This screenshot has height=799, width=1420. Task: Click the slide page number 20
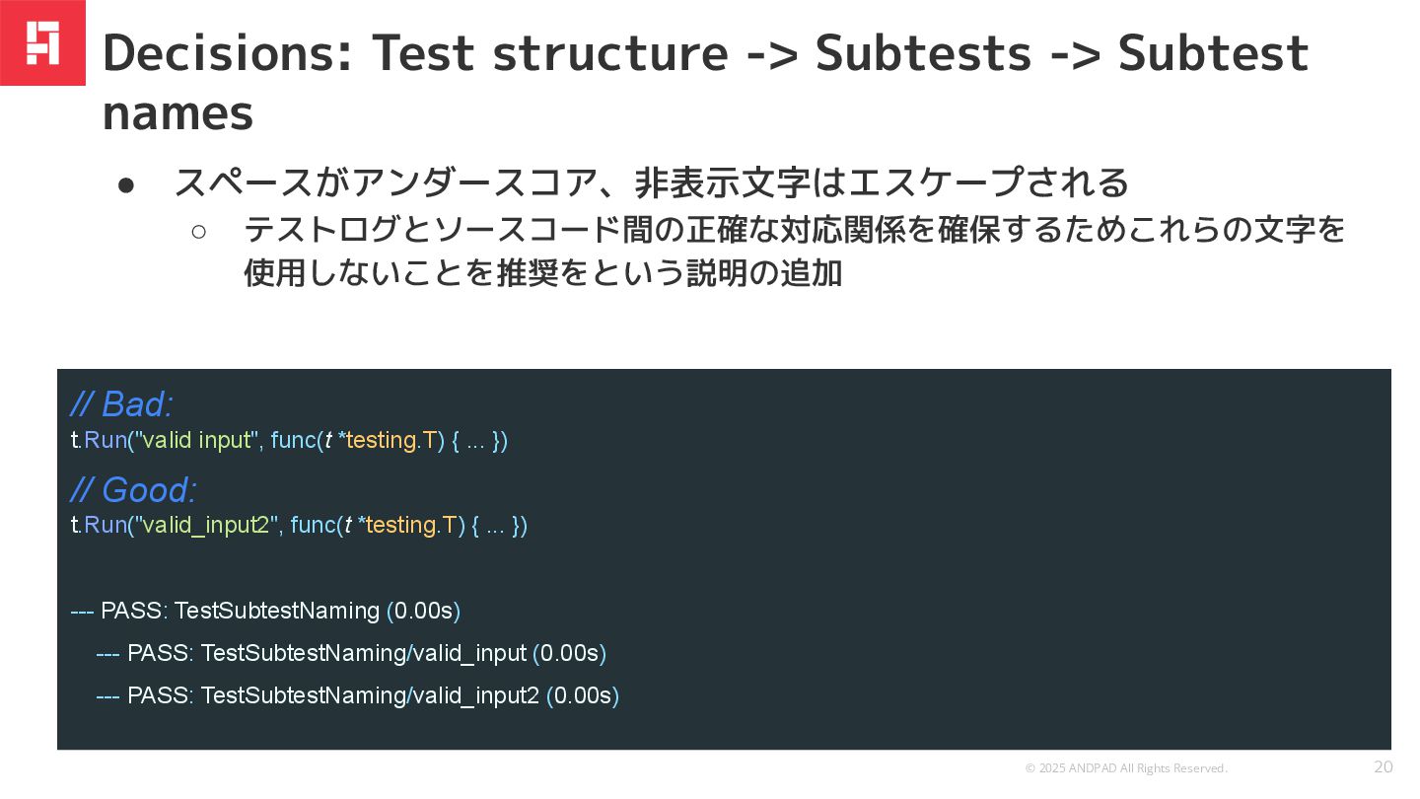pos(1384,767)
